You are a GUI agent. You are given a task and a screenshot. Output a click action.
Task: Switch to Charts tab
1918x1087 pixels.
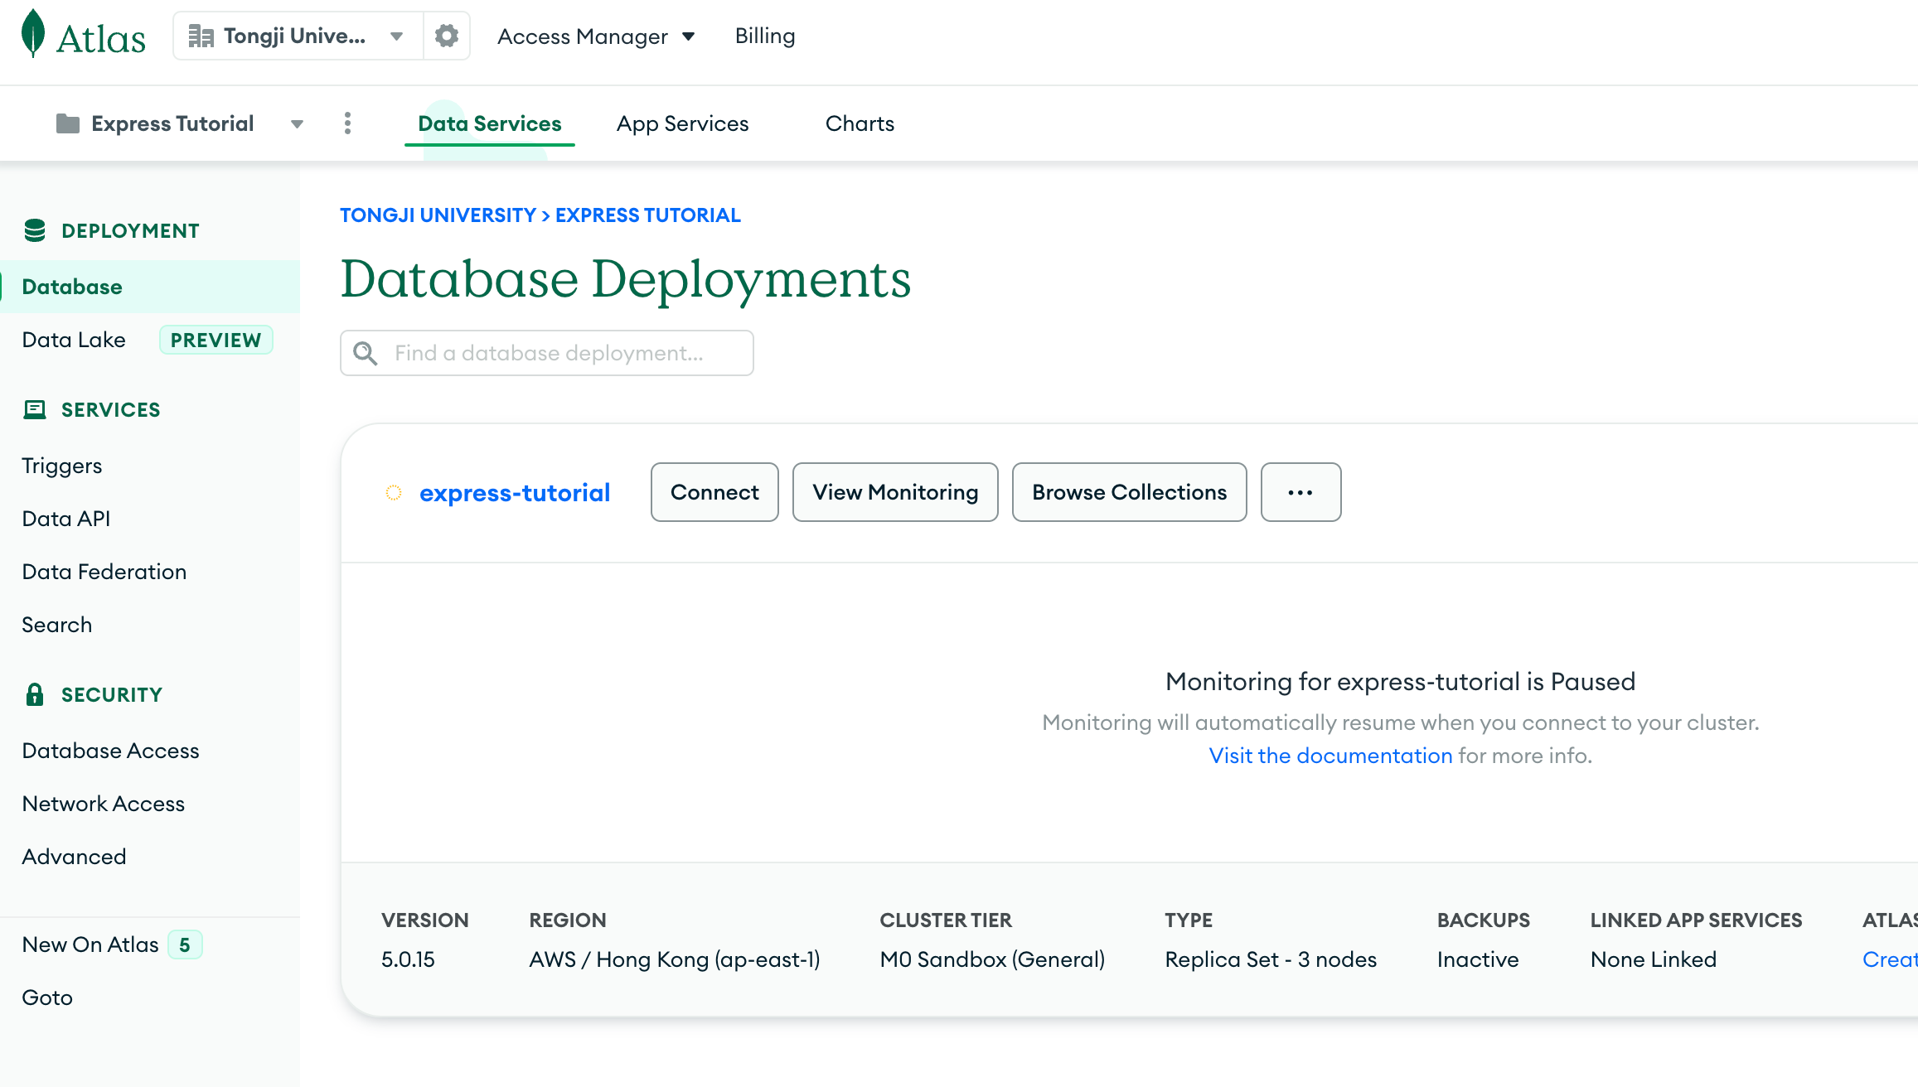[x=860, y=123]
